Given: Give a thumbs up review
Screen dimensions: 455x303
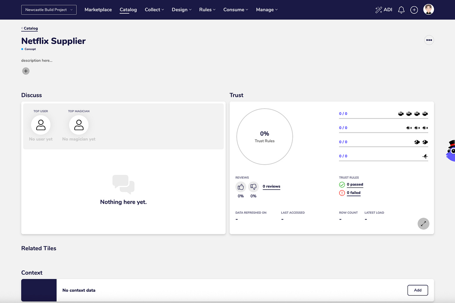Looking at the screenshot, I should click(241, 187).
